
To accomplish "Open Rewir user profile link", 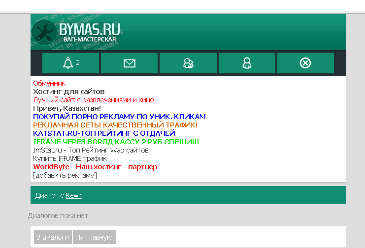I will (73, 195).
